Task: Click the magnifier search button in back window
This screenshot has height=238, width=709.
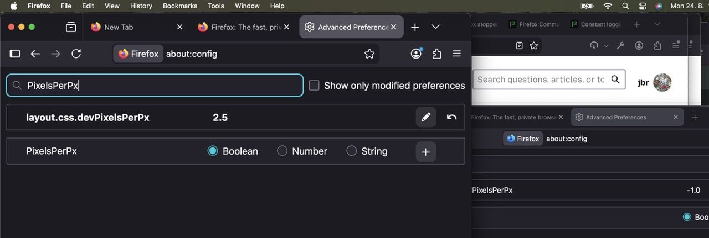Action: pyautogui.click(x=615, y=80)
